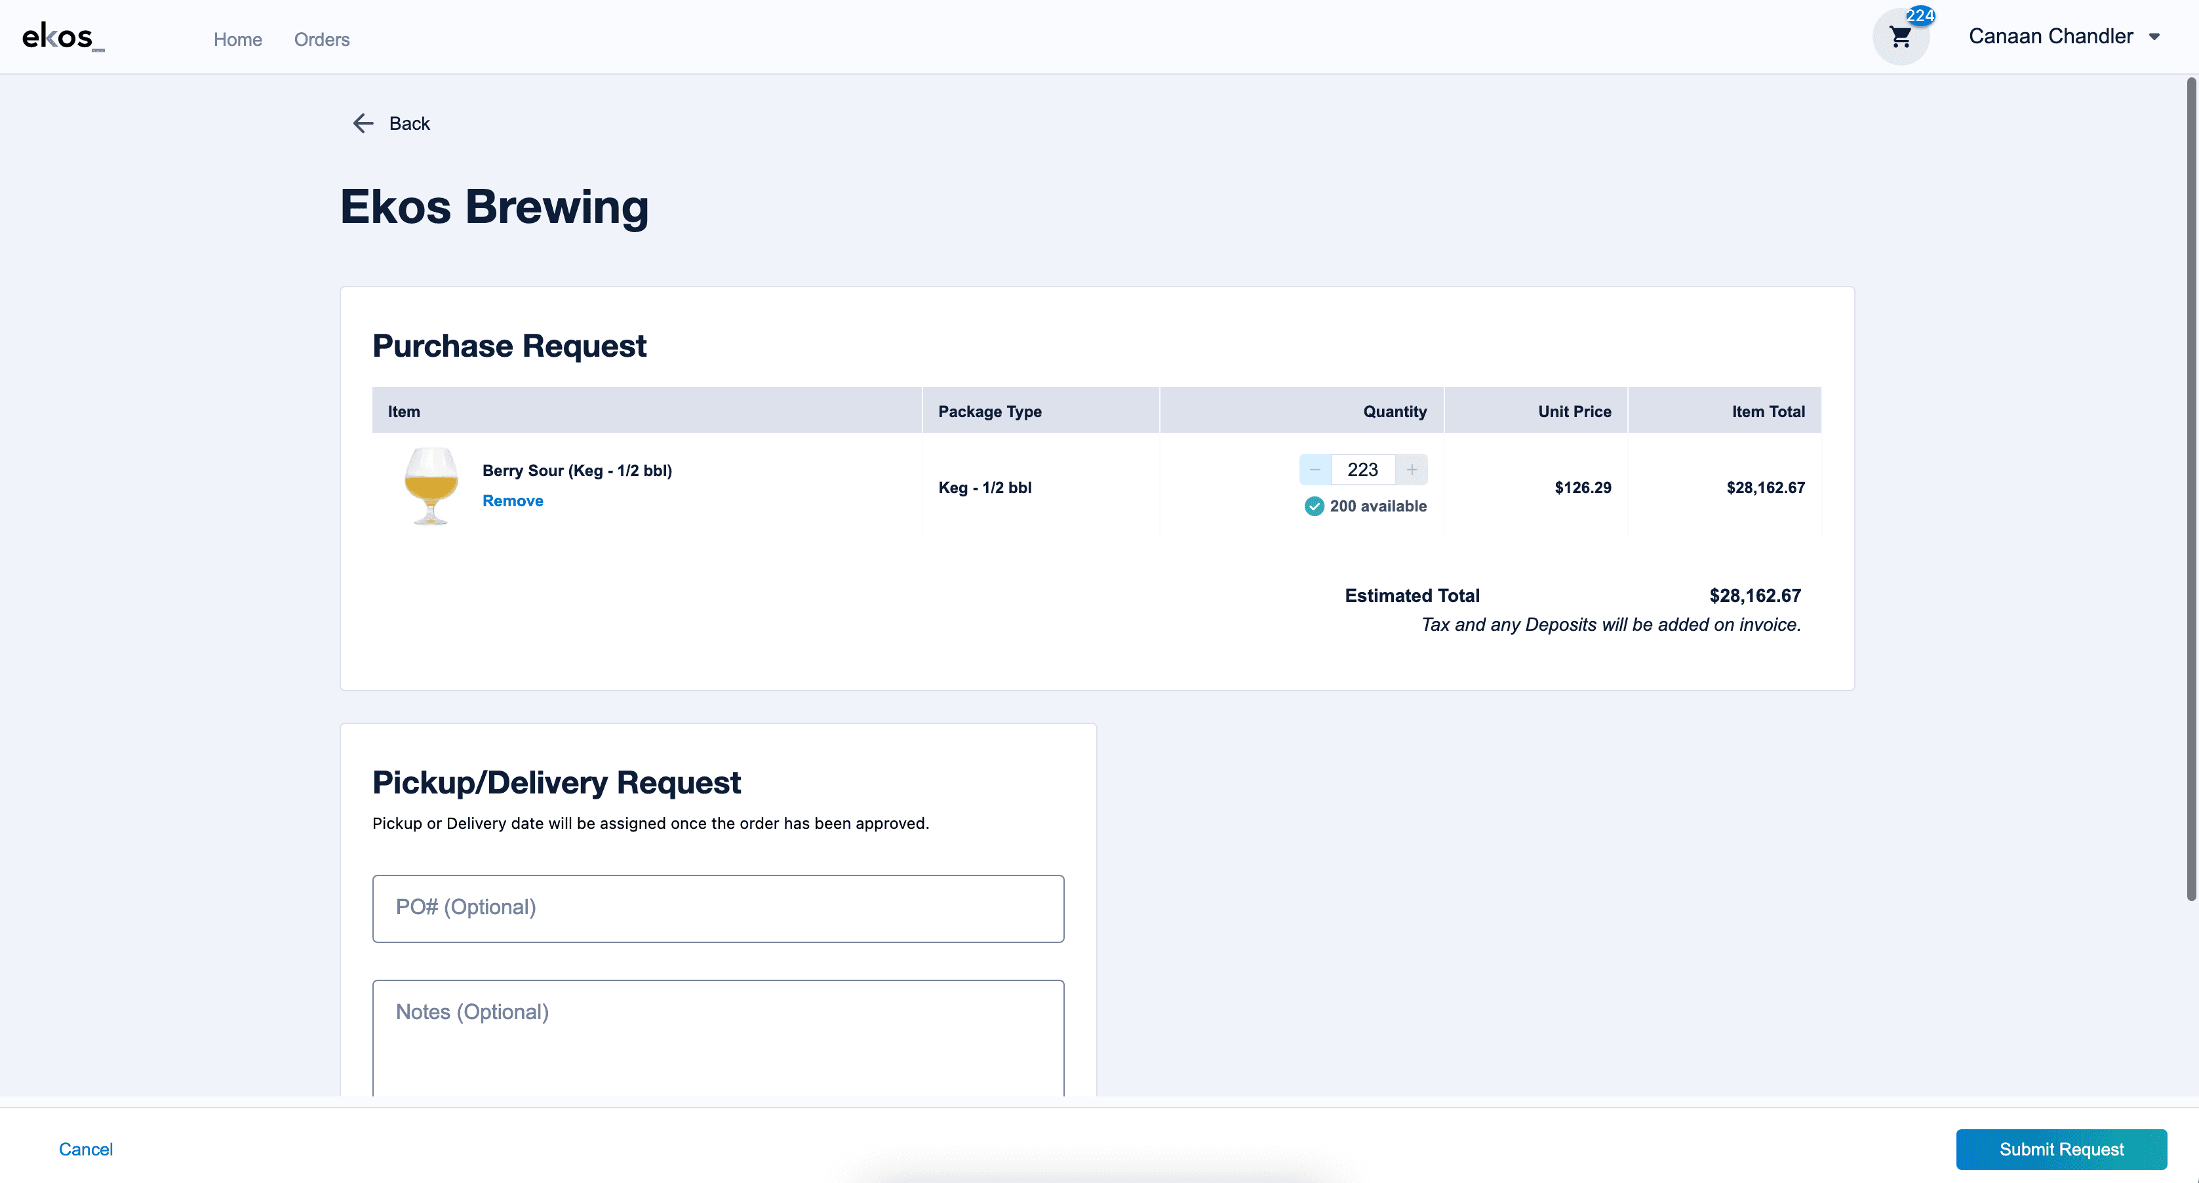Click the Cancel link
Image resolution: width=2199 pixels, height=1183 pixels.
tap(85, 1149)
